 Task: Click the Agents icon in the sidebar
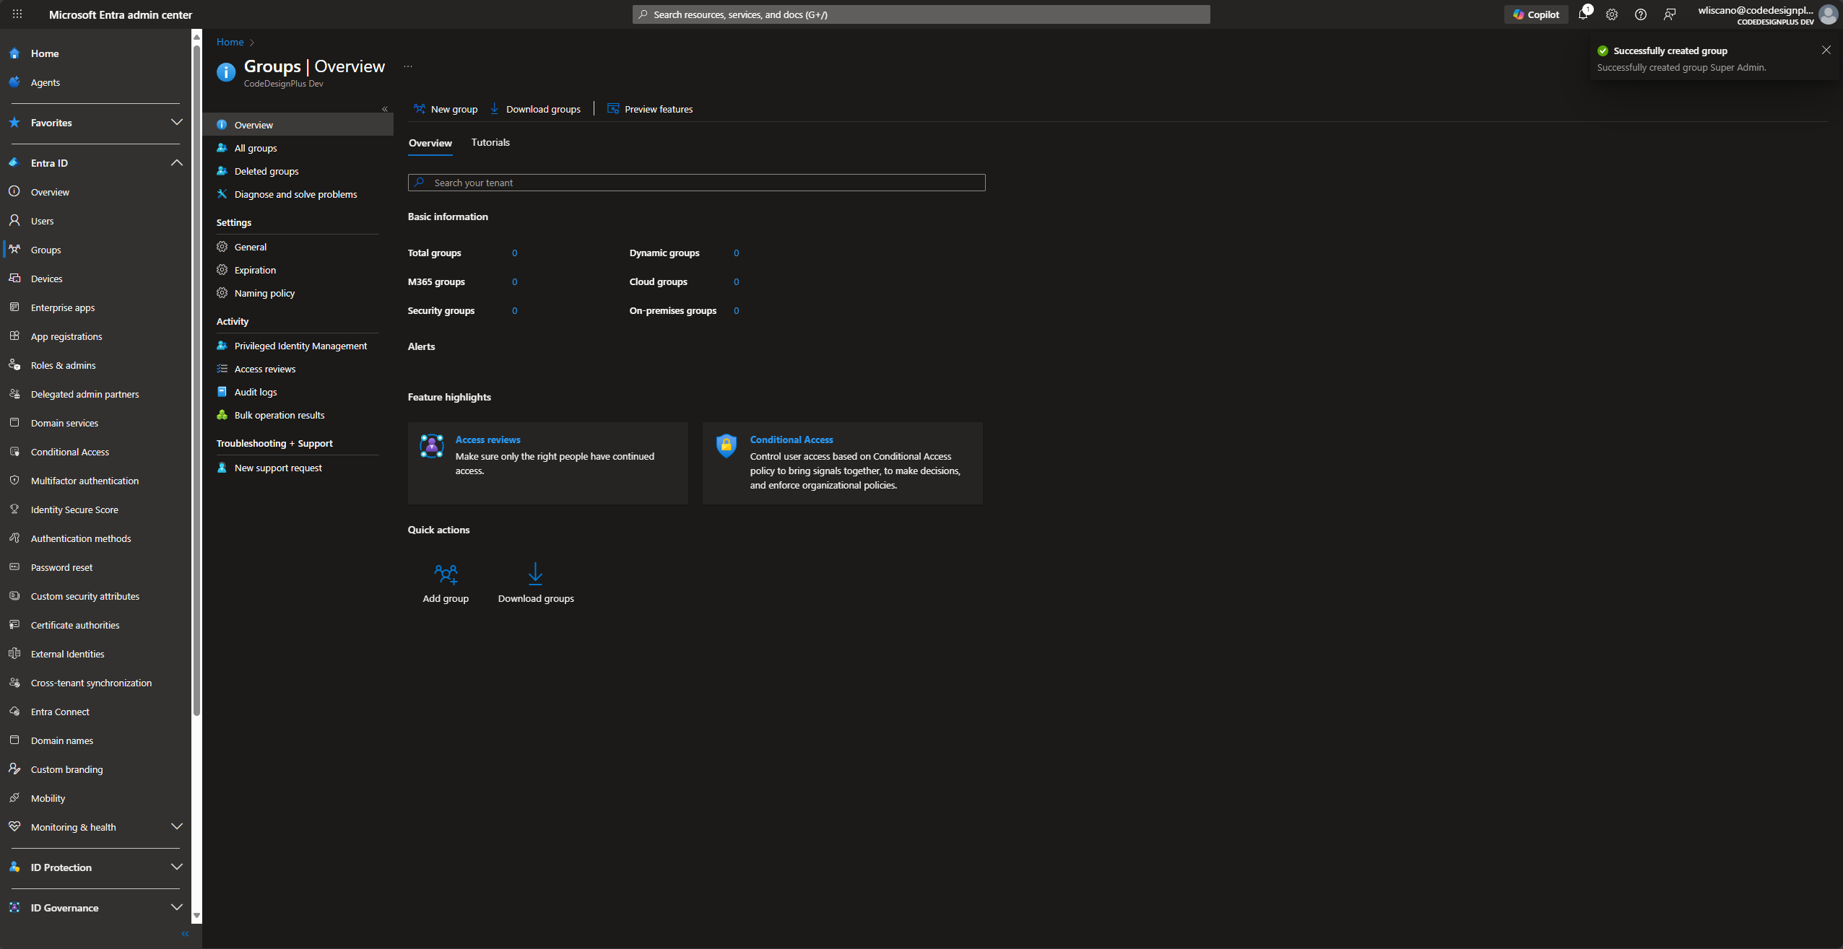14,82
